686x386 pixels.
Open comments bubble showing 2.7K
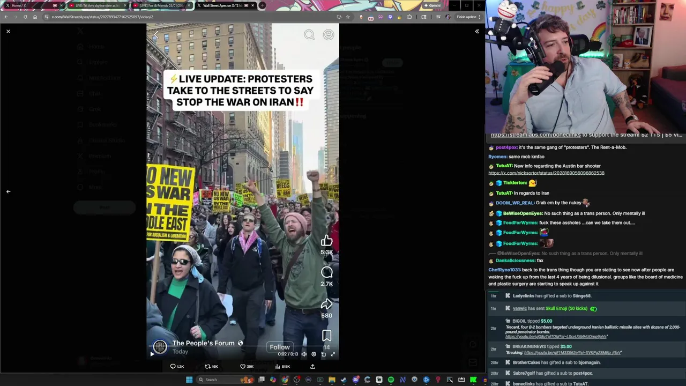tap(326, 272)
